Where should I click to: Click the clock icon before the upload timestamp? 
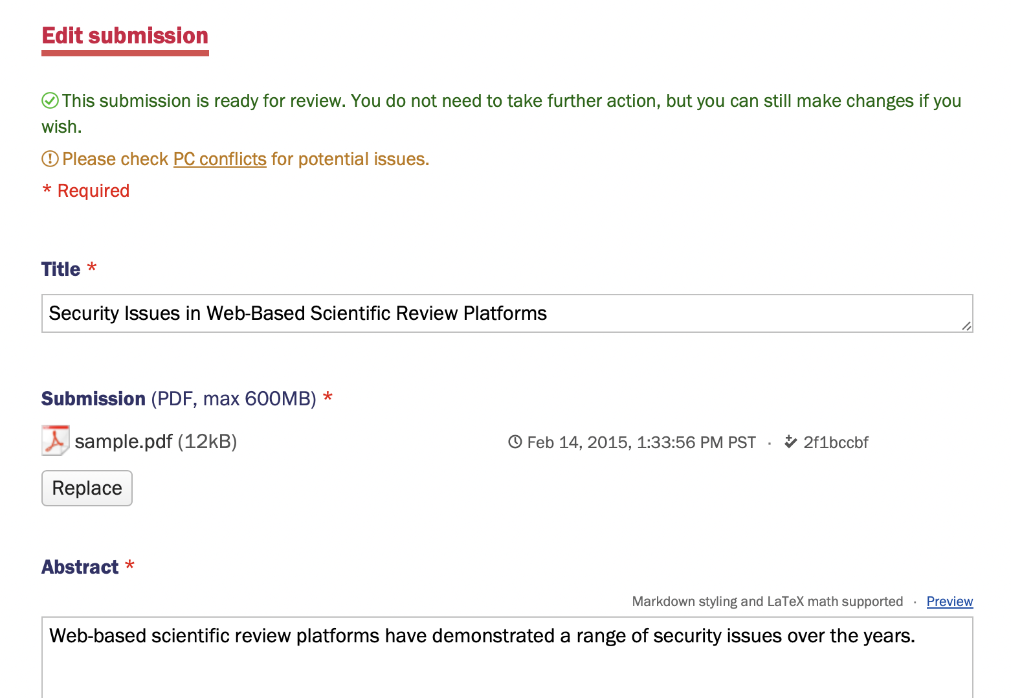pyautogui.click(x=515, y=442)
